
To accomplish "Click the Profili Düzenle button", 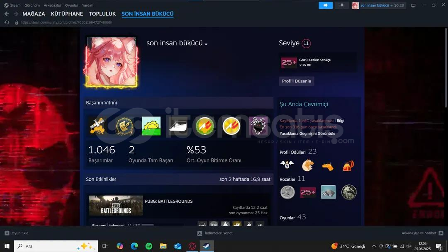I will click(297, 81).
